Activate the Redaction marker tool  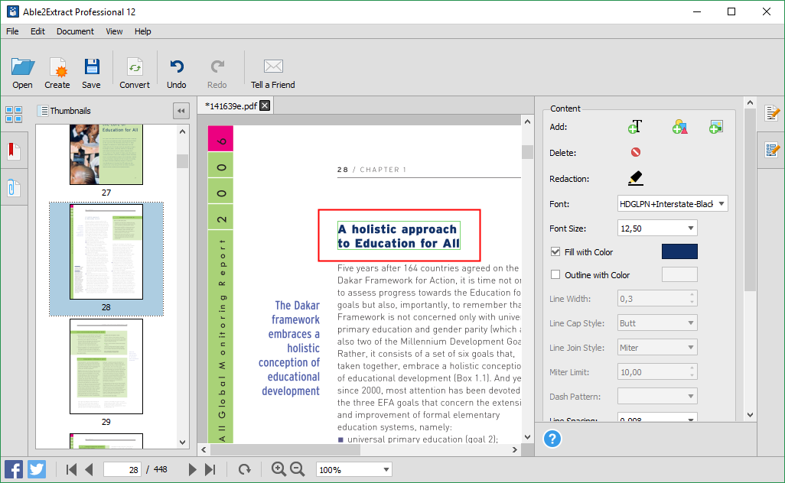click(x=634, y=177)
